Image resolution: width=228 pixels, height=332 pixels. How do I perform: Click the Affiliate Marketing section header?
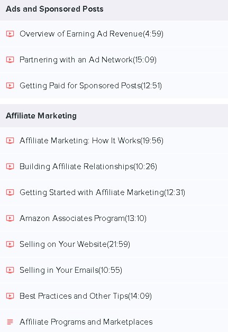click(x=114, y=116)
